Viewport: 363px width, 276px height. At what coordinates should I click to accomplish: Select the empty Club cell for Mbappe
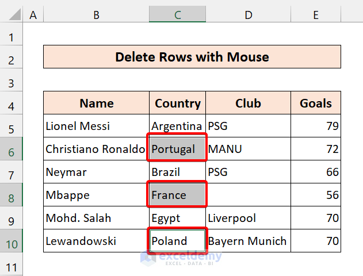pyautogui.click(x=248, y=195)
